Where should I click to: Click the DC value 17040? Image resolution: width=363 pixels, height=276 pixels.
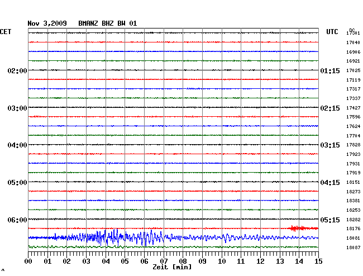pyautogui.click(x=354, y=42)
